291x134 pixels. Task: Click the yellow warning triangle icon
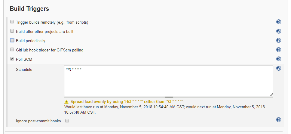(x=67, y=101)
